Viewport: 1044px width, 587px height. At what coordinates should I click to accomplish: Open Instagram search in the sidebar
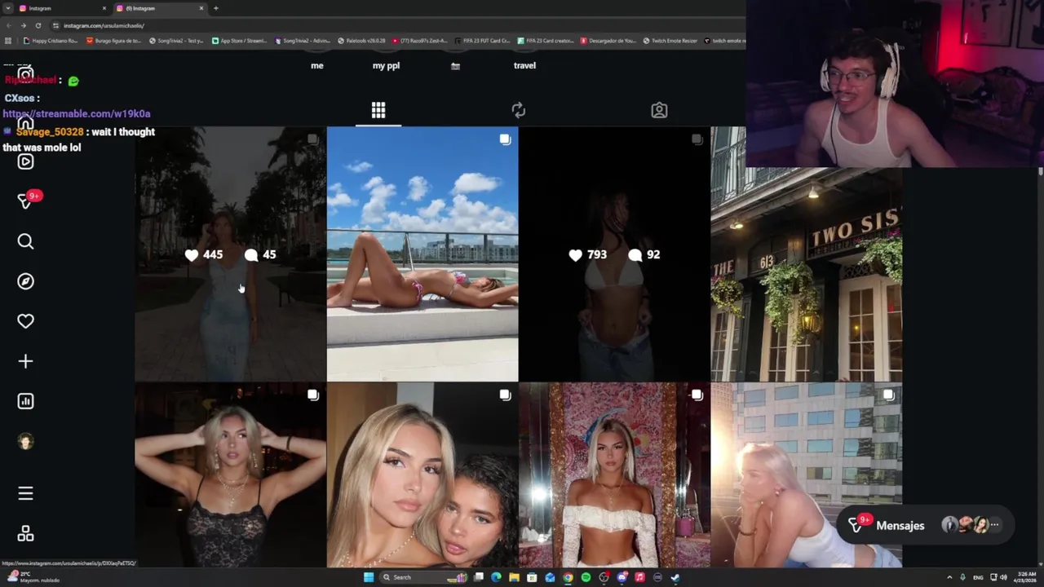(x=25, y=241)
